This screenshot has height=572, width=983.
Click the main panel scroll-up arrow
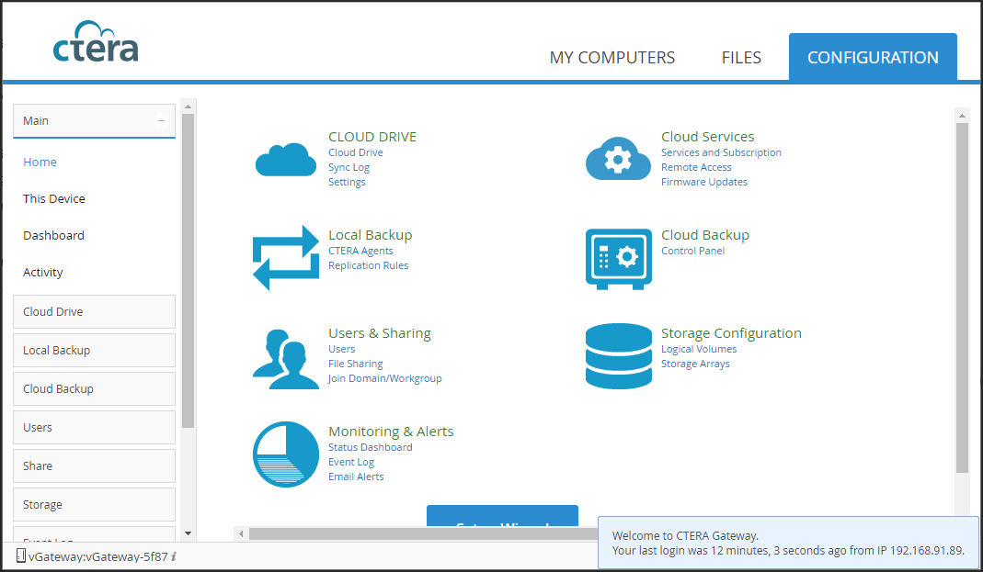click(x=963, y=116)
